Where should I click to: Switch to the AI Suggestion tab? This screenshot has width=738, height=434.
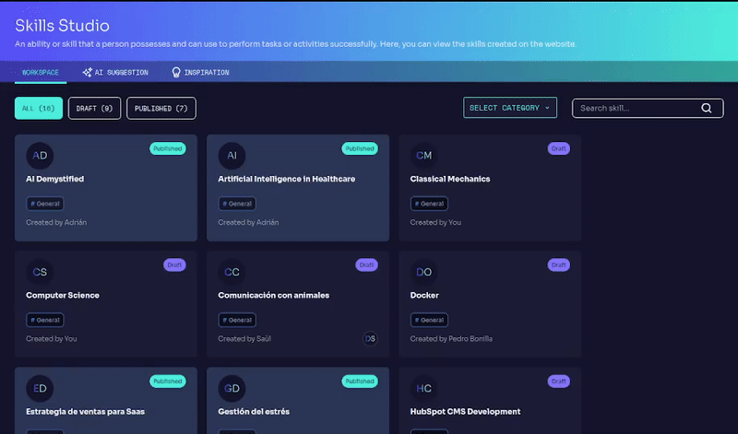[114, 72]
